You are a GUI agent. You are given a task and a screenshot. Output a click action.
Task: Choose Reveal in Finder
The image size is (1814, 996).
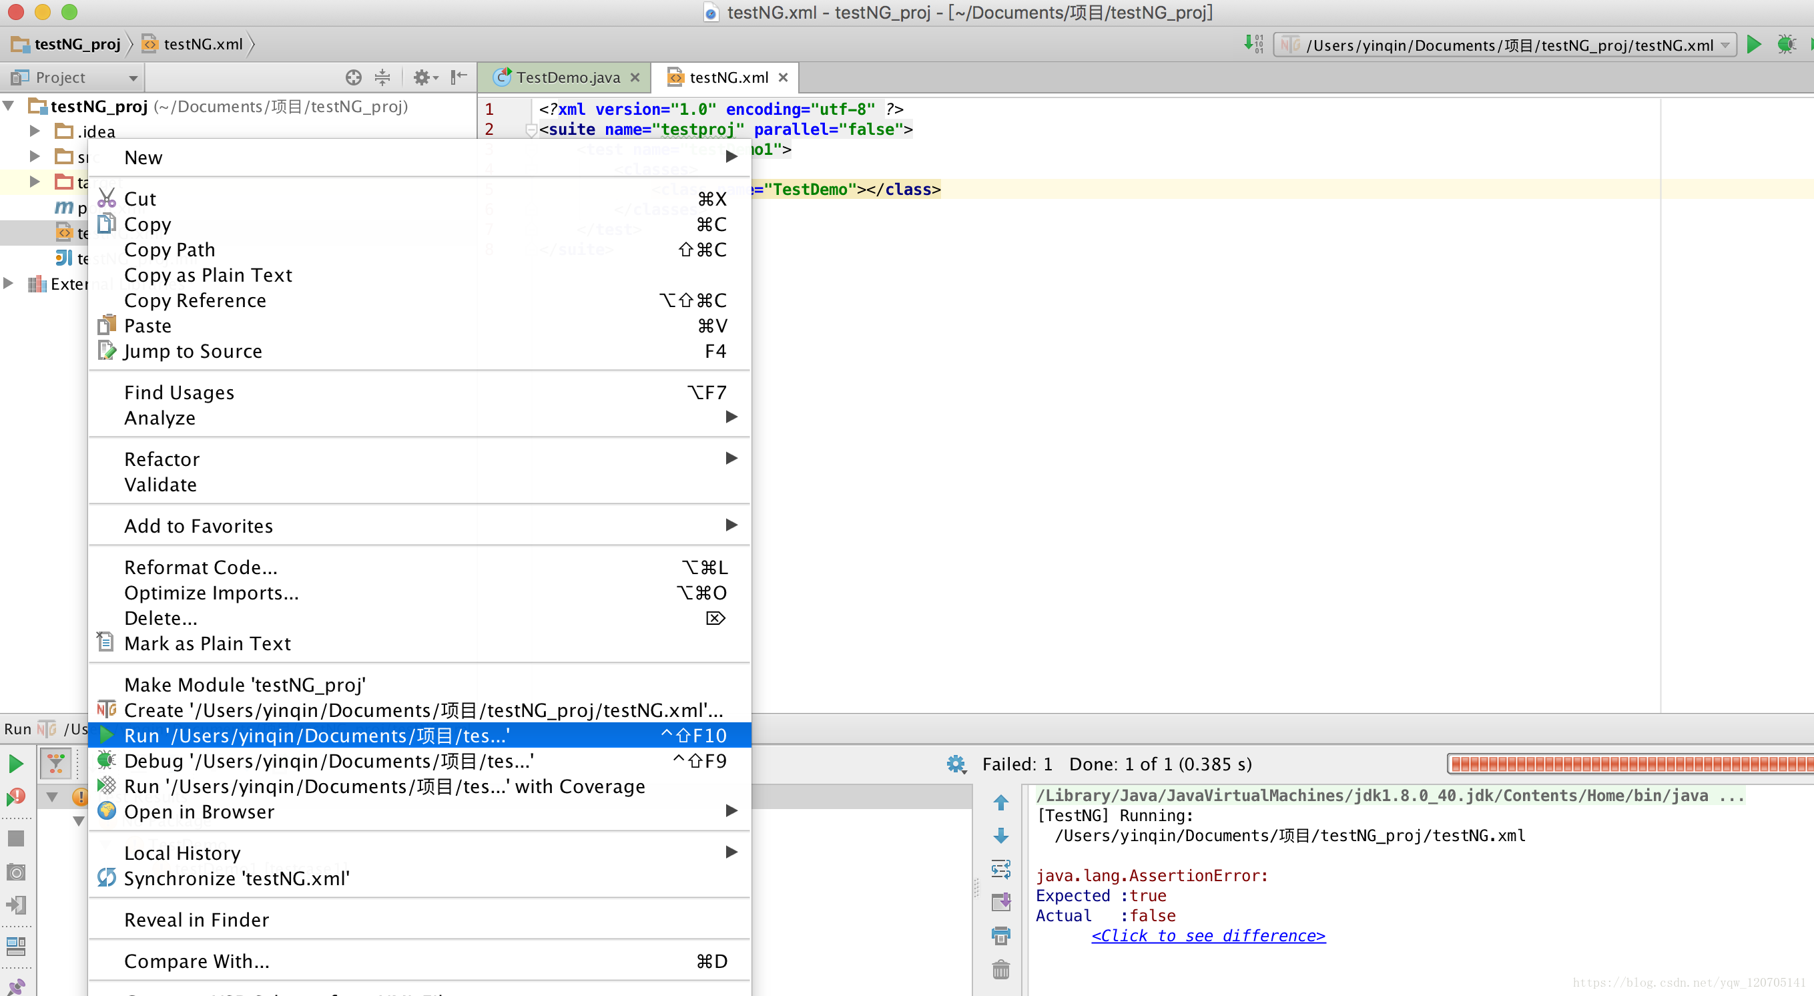click(x=420, y=920)
